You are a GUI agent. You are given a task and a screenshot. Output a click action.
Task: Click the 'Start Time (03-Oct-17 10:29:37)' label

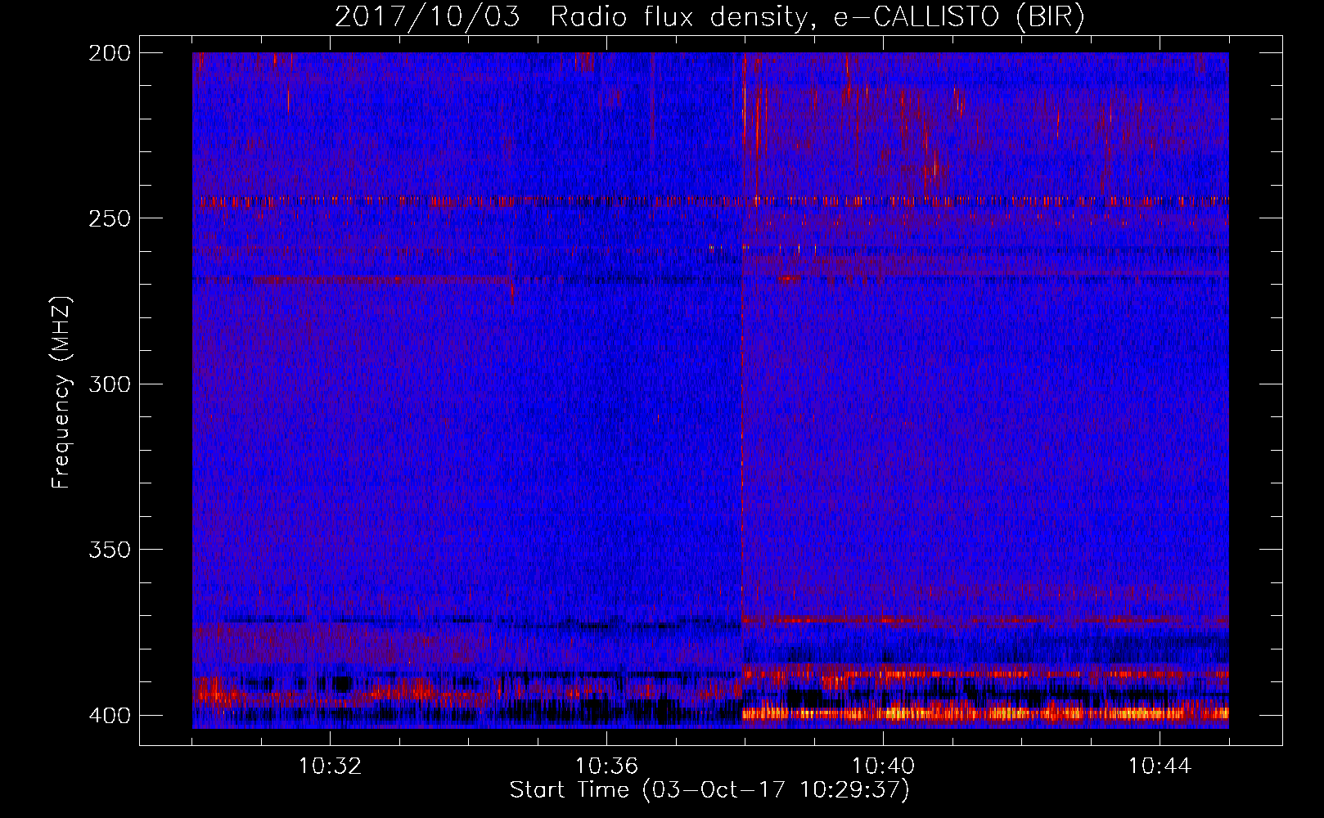pos(709,790)
